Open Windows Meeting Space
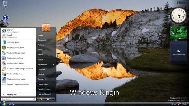Screen dimensions: 189x106 tap(19, 79)
